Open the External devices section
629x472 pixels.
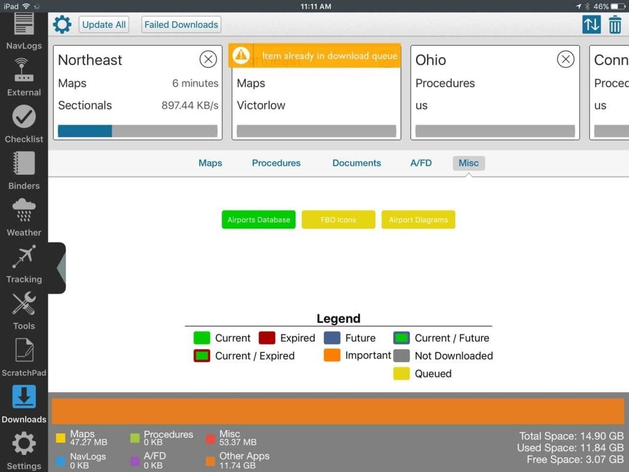click(x=24, y=77)
